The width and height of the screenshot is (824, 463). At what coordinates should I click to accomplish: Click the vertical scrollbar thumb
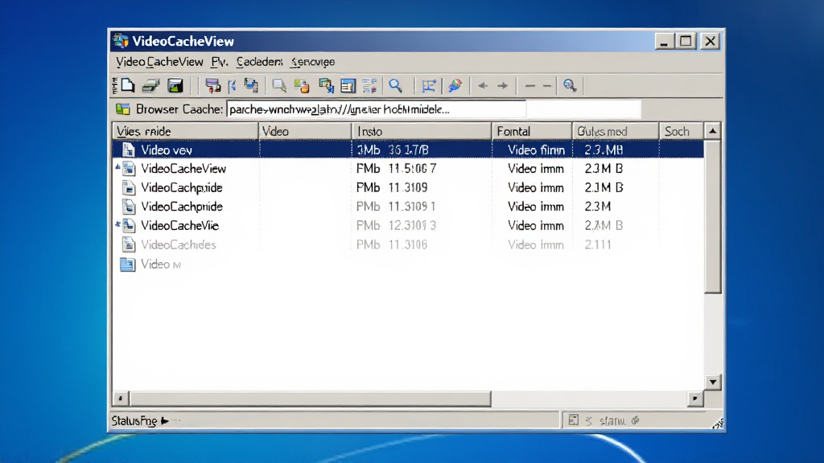pos(713,216)
